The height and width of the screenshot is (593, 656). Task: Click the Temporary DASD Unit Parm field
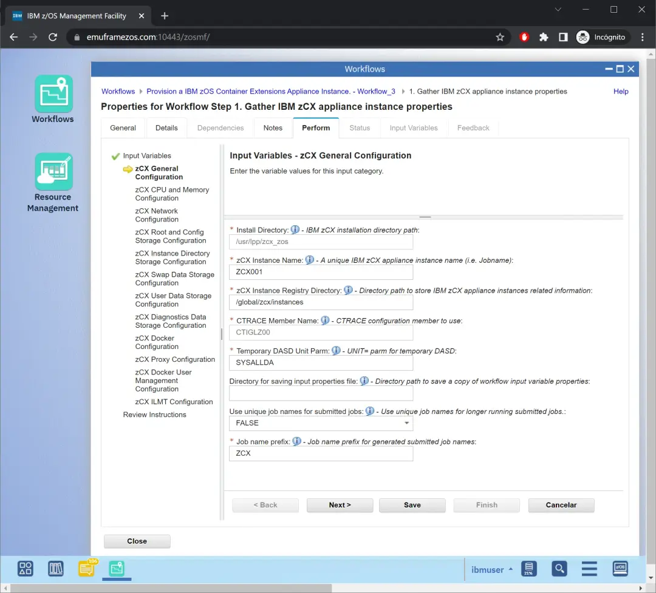(321, 362)
